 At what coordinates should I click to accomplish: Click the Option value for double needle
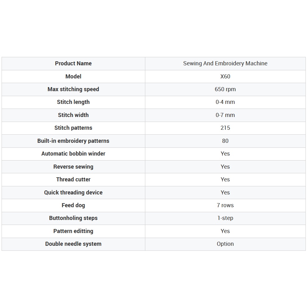225,244
